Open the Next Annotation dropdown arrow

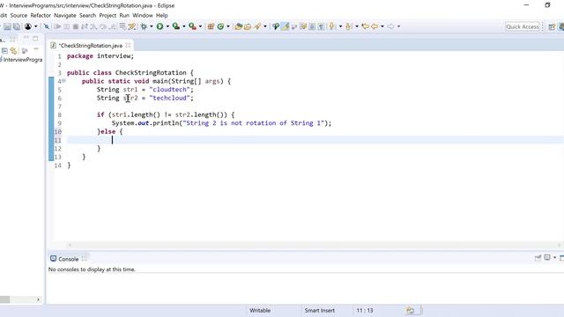340,26
